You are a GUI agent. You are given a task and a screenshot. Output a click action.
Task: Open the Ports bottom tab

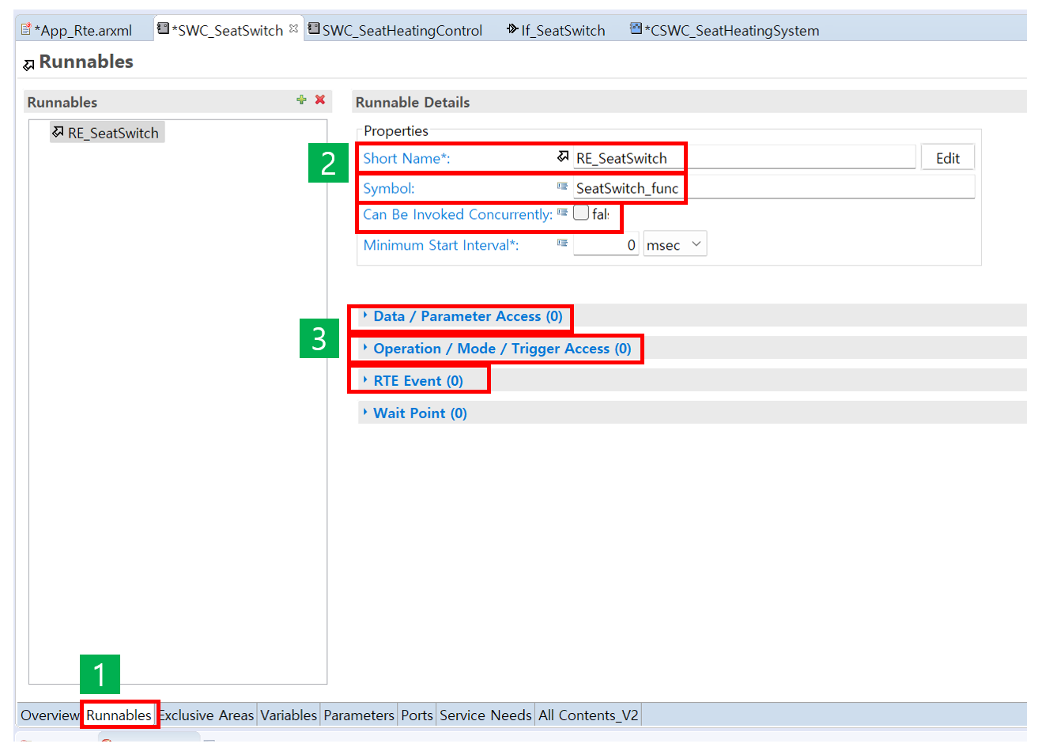[x=417, y=715]
